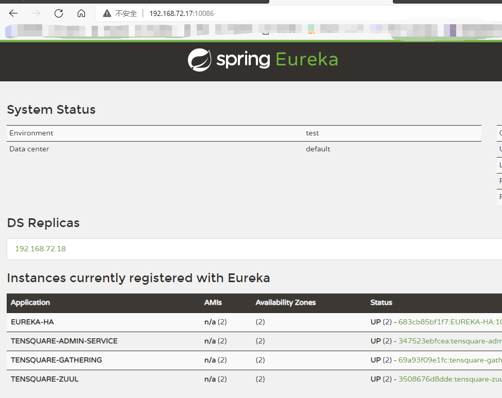Open DS replica link 192.168.72.18
The image size is (502, 398).
[40, 249]
